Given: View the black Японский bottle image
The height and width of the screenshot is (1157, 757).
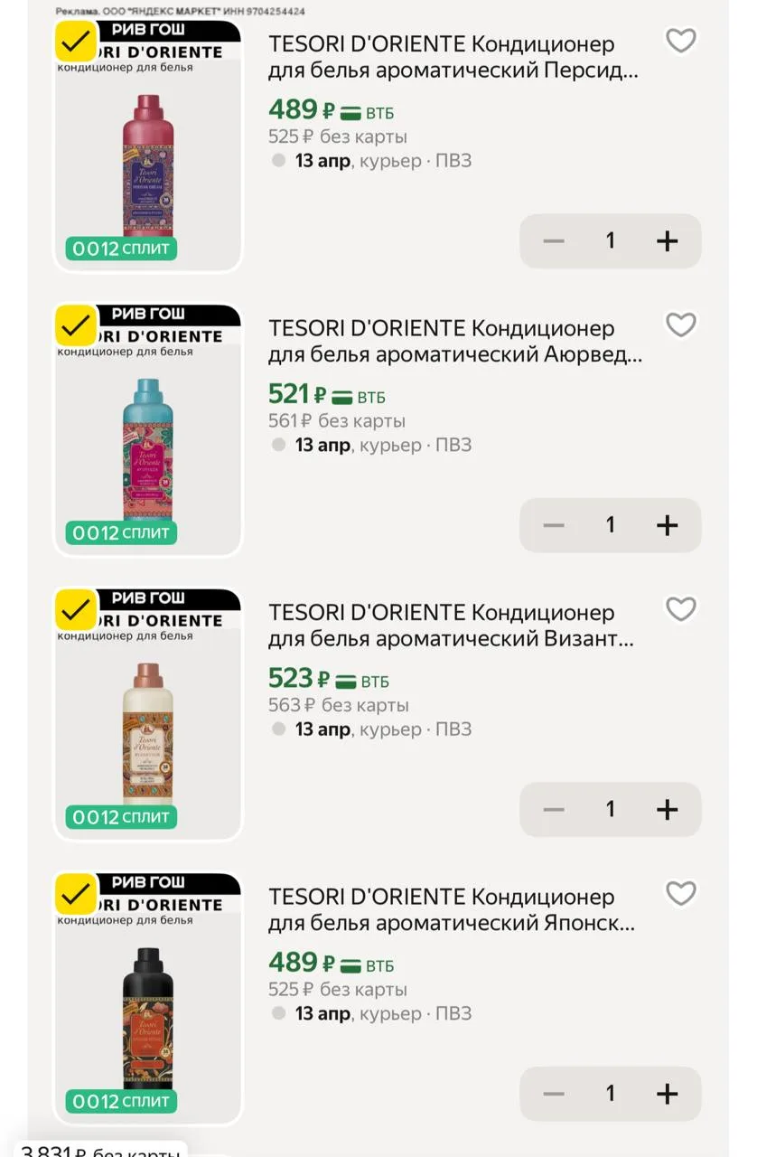Looking at the screenshot, I should [148, 1017].
